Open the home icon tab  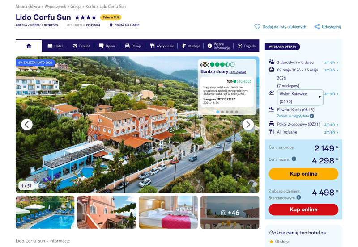tap(29, 46)
